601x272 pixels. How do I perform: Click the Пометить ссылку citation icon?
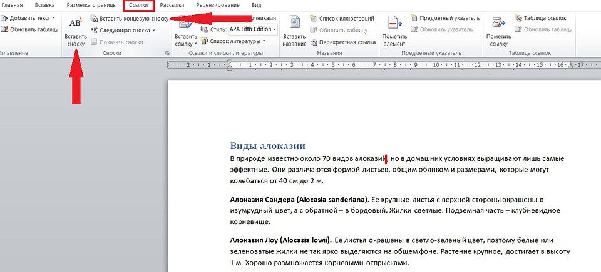coord(498,24)
